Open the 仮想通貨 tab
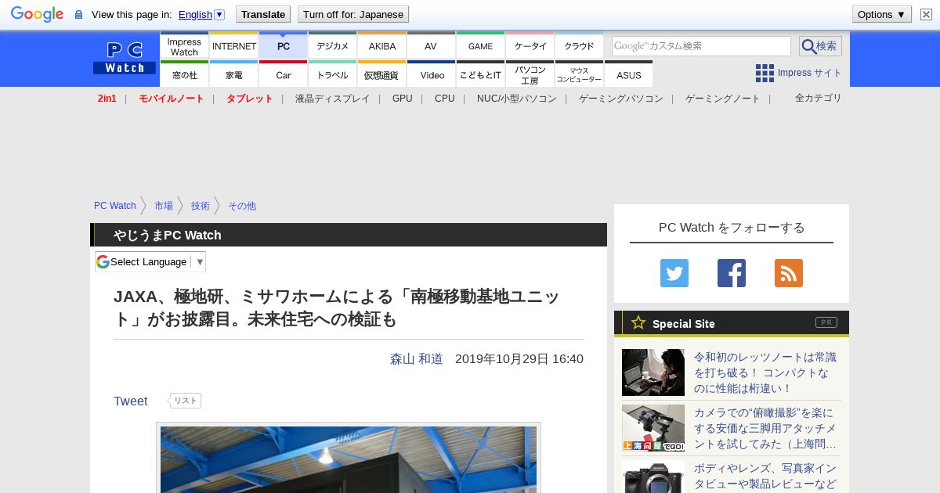Viewport: 940px width, 493px height. 382,75
